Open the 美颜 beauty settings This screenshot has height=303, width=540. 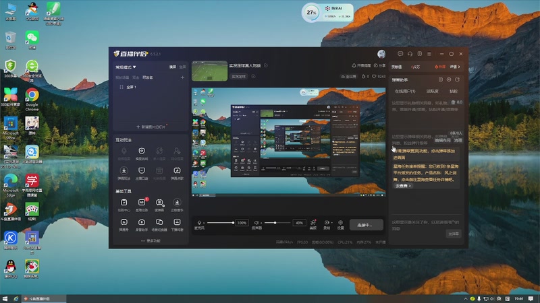(313, 224)
